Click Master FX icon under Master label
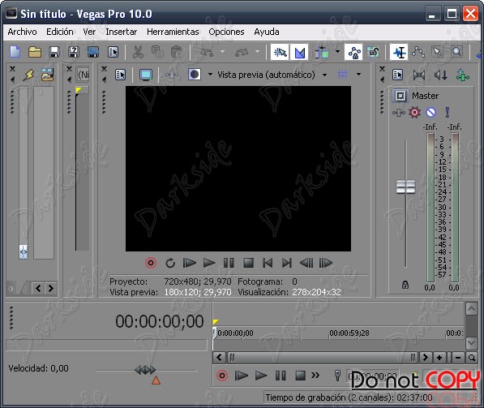This screenshot has height=408, width=484. tap(399, 113)
